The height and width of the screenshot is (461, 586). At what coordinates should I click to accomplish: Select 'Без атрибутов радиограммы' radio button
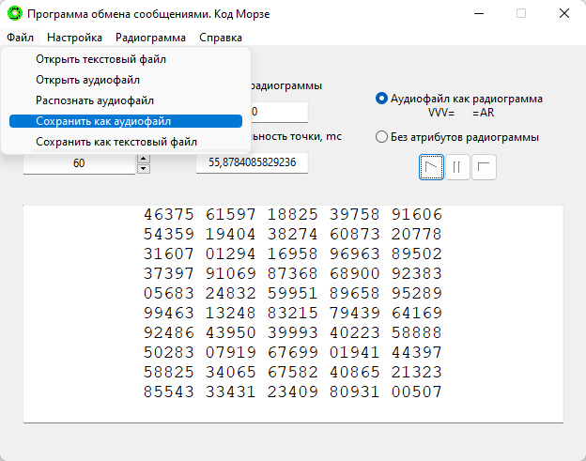tap(381, 137)
